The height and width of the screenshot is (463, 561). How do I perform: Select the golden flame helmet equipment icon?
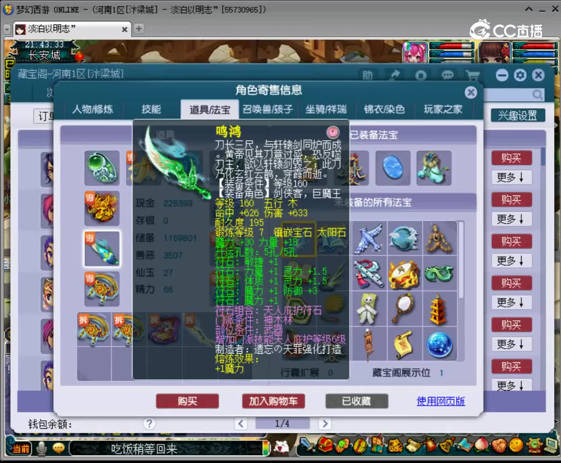pos(102,208)
